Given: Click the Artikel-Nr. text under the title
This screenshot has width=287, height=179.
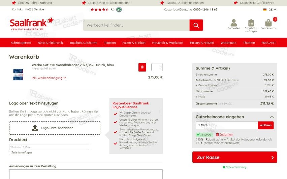Looking at the screenshot, I should tap(44, 69).
